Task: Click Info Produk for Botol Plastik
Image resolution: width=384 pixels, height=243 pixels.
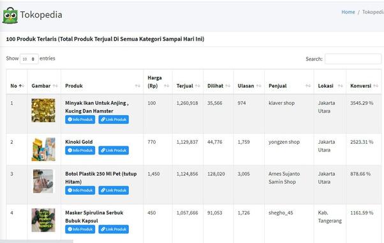Action: click(x=80, y=190)
